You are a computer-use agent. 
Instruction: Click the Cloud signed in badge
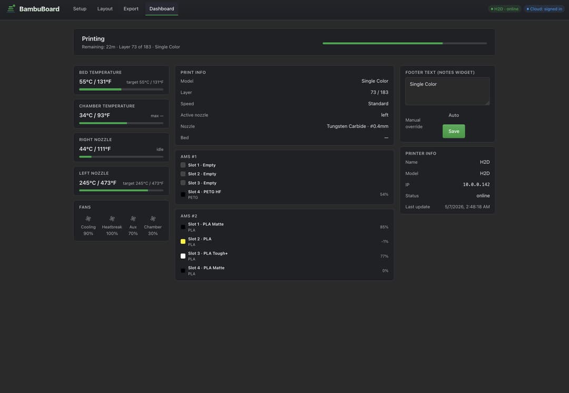tap(544, 9)
